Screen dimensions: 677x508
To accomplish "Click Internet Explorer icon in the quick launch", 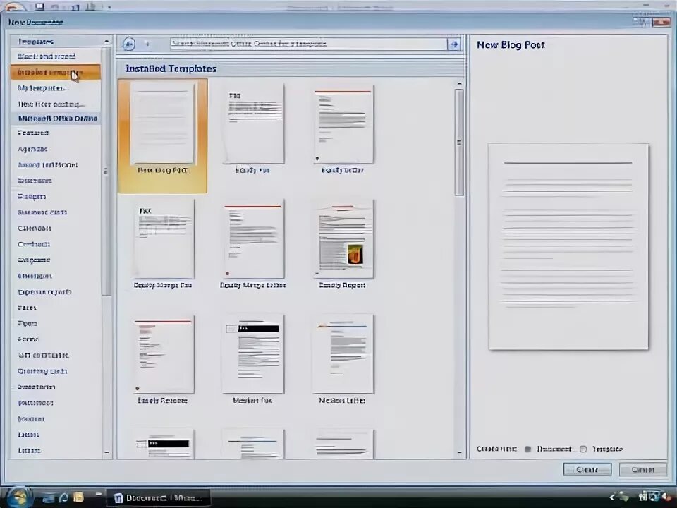I will coord(63,497).
